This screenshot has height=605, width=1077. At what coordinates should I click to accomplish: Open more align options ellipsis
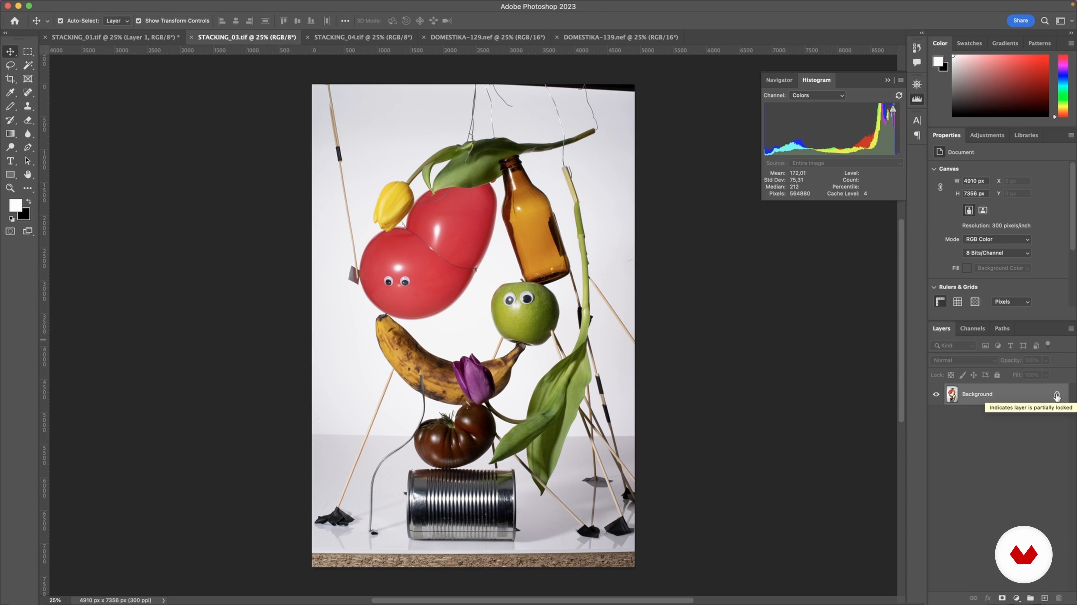pyautogui.click(x=345, y=21)
